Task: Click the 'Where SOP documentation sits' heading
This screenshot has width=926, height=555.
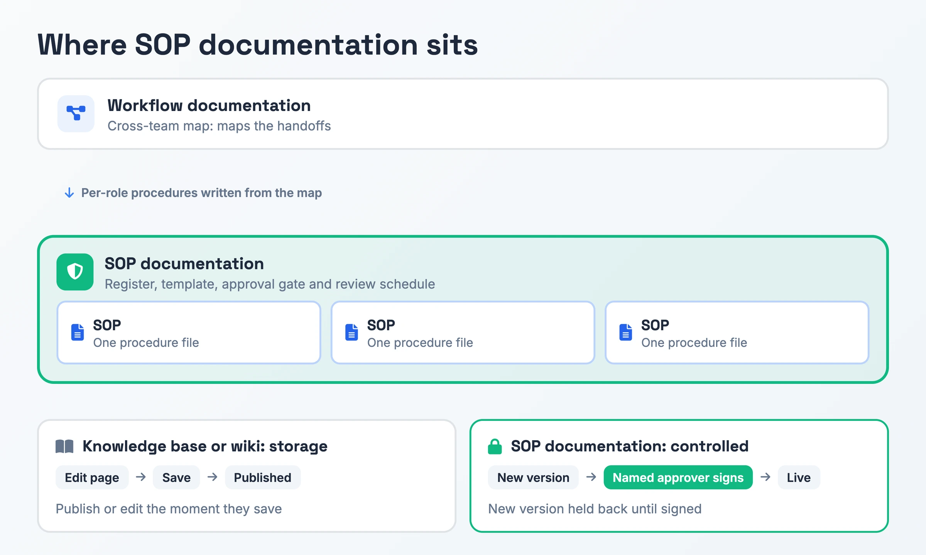Action: pos(258,45)
